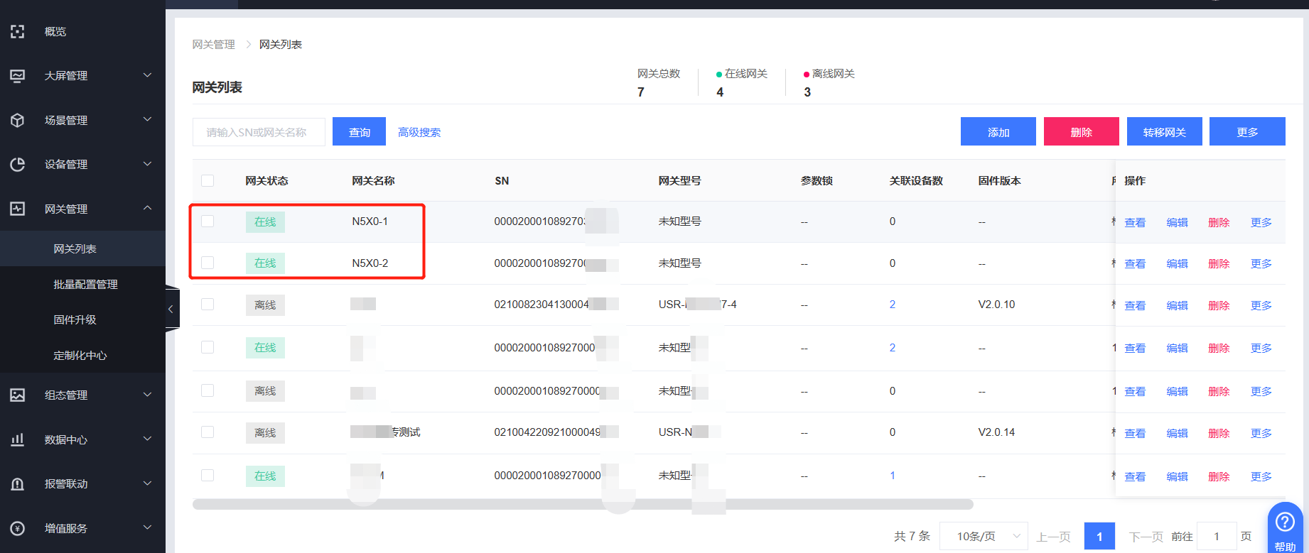Toggle the select-all checkbox in table header

208,180
